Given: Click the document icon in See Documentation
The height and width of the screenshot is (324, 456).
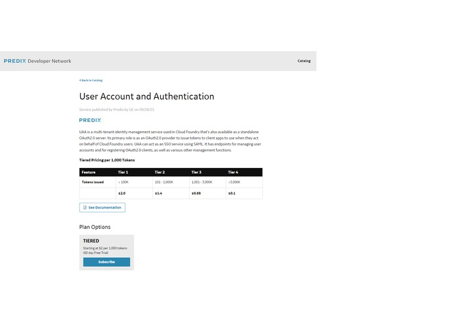Looking at the screenshot, I should pyautogui.click(x=85, y=207).
